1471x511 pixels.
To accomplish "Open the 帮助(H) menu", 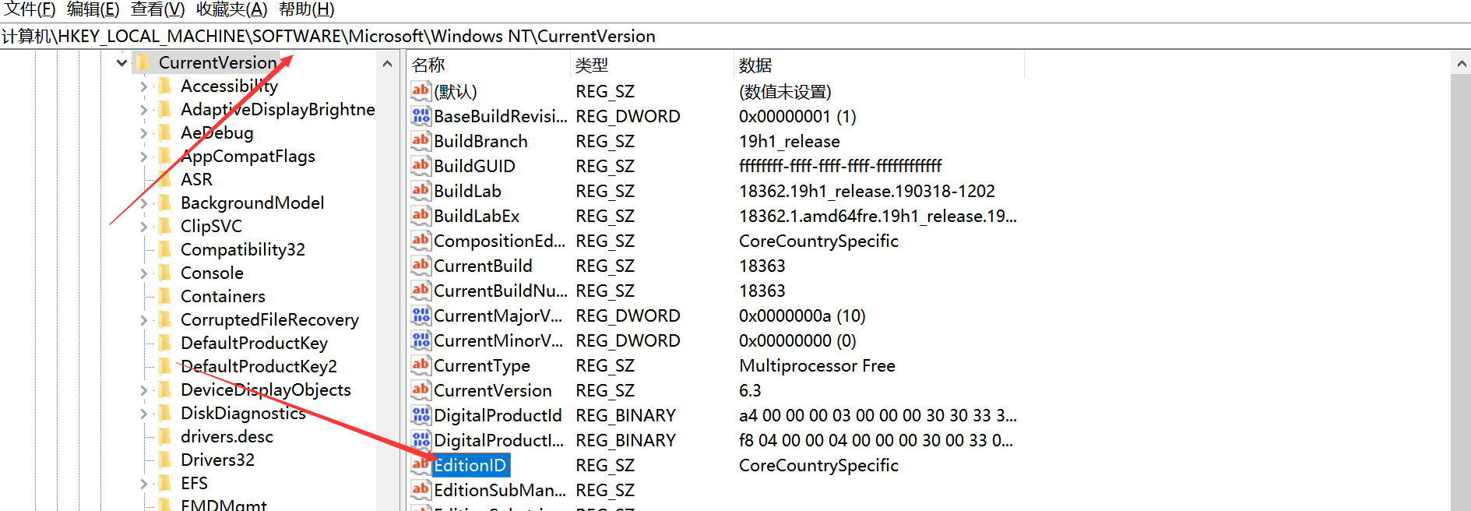I will (307, 9).
